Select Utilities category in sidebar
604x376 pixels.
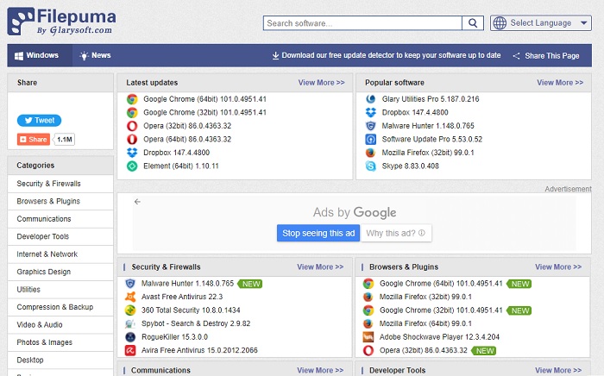(60, 290)
